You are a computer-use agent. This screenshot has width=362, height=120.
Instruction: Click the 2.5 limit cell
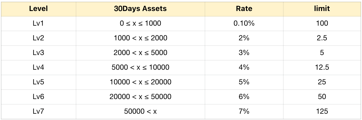click(x=322, y=38)
